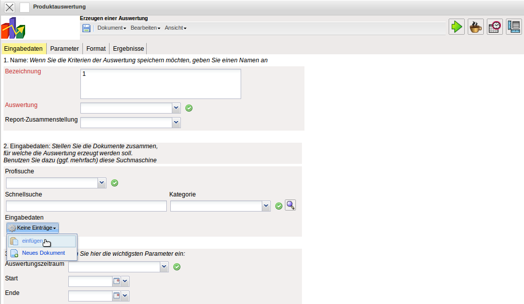Run the report with green arrow button
524x304 pixels.
tap(457, 27)
